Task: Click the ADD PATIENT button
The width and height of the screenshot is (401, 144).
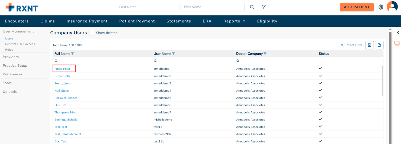Action: [357, 7]
